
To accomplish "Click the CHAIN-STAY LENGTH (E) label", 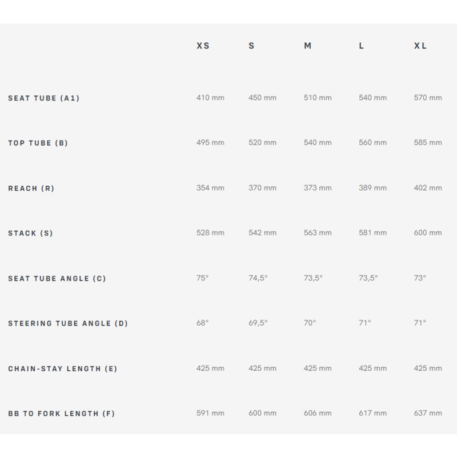I will (62, 368).
